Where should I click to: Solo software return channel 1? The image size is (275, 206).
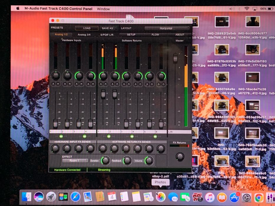tap(101, 84)
